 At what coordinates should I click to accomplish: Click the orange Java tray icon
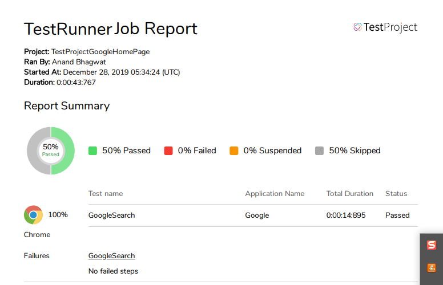432,267
